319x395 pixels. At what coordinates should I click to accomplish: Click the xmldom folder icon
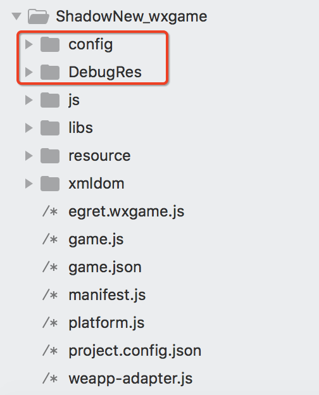coord(50,184)
